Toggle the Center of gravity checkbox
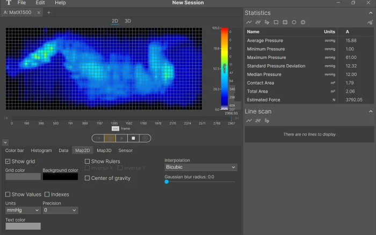The image size is (376, 235). 88,178
